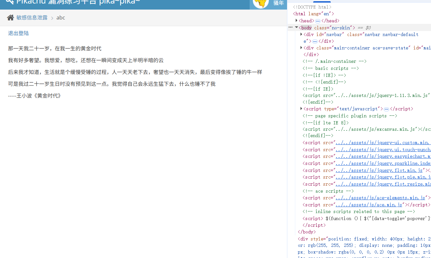The image size is (431, 258).
Task: Expand the head element in the DOM tree
Action: [x=297, y=21]
